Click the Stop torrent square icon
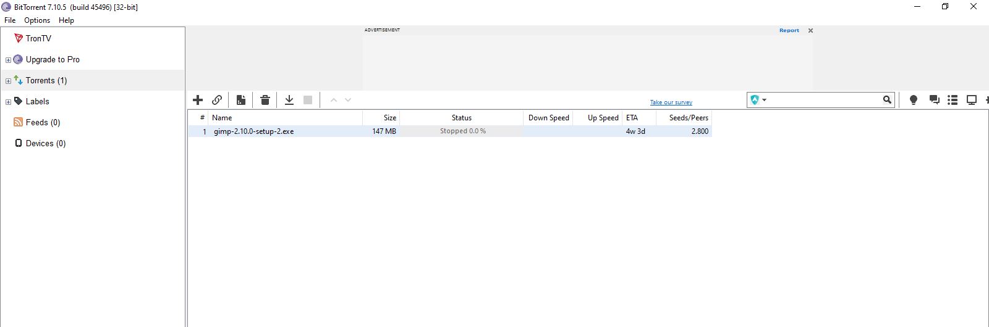Viewport: 989px width, 327px height. tap(308, 100)
